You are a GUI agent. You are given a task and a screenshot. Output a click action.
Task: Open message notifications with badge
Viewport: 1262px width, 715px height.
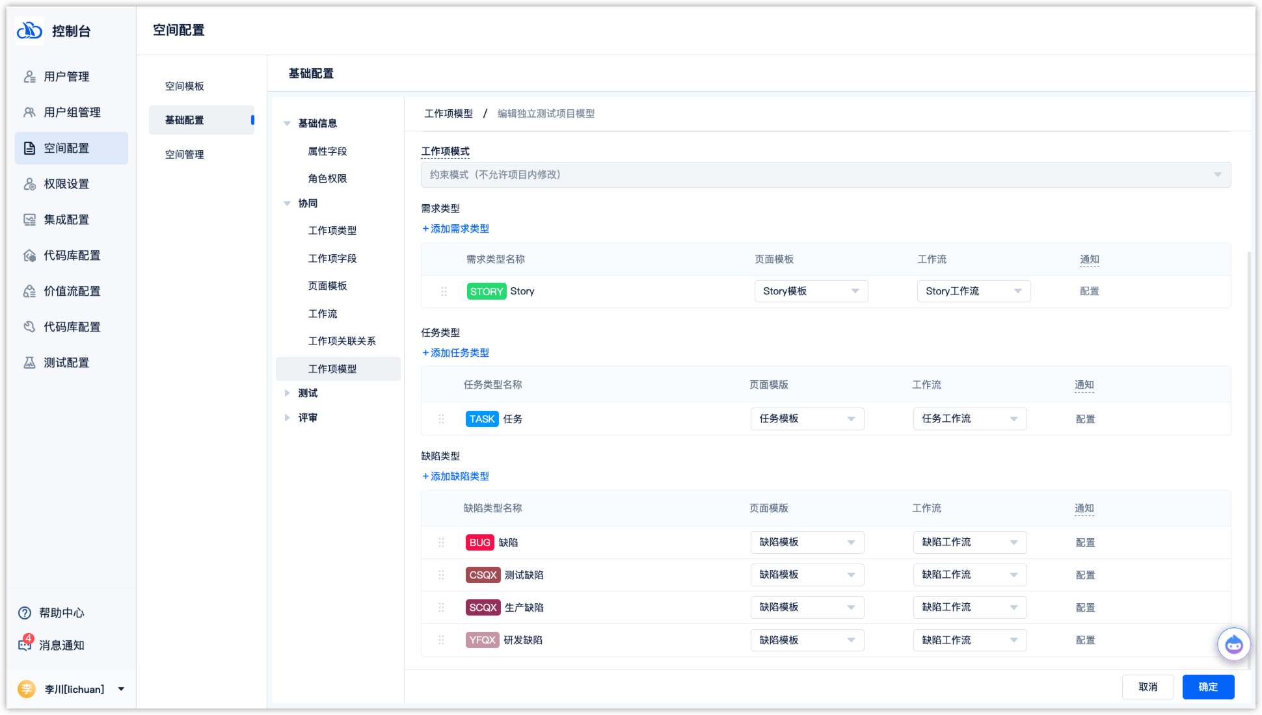point(25,645)
